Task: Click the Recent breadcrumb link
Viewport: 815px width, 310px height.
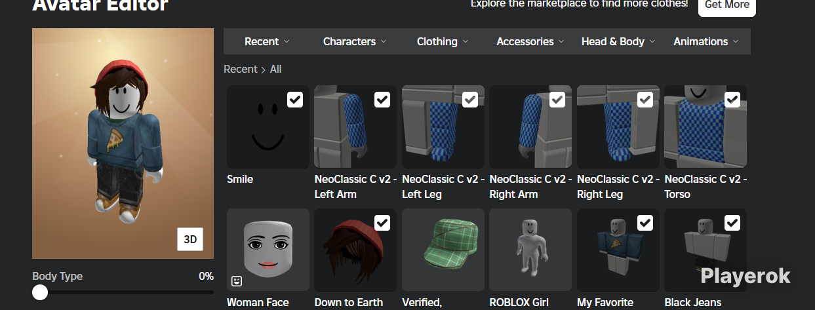Action: click(x=241, y=69)
